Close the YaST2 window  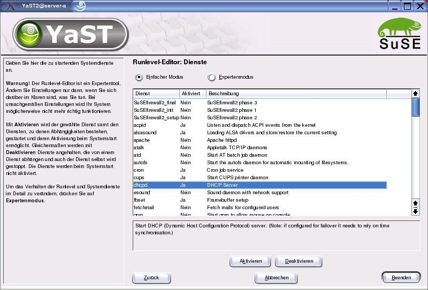click(x=420, y=6)
